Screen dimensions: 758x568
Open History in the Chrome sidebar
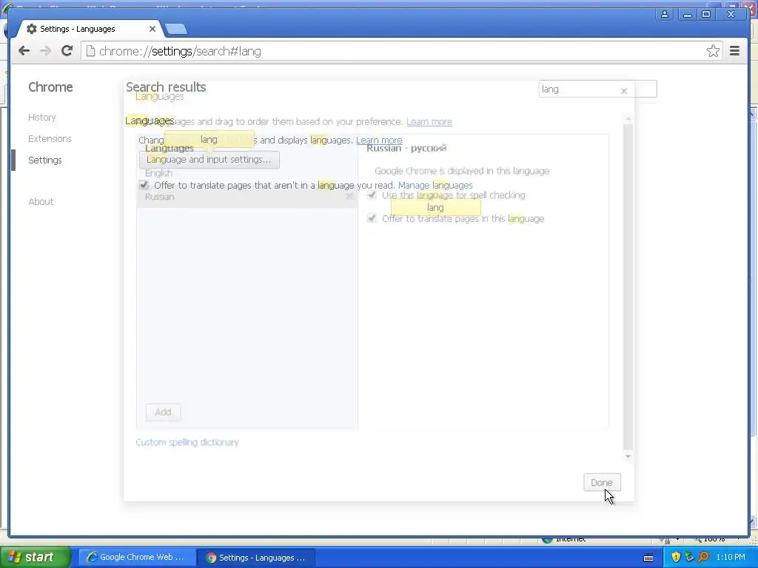(41, 118)
